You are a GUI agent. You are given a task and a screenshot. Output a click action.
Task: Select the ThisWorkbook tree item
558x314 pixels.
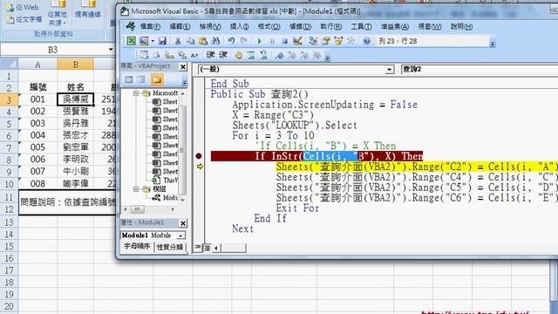click(x=166, y=181)
